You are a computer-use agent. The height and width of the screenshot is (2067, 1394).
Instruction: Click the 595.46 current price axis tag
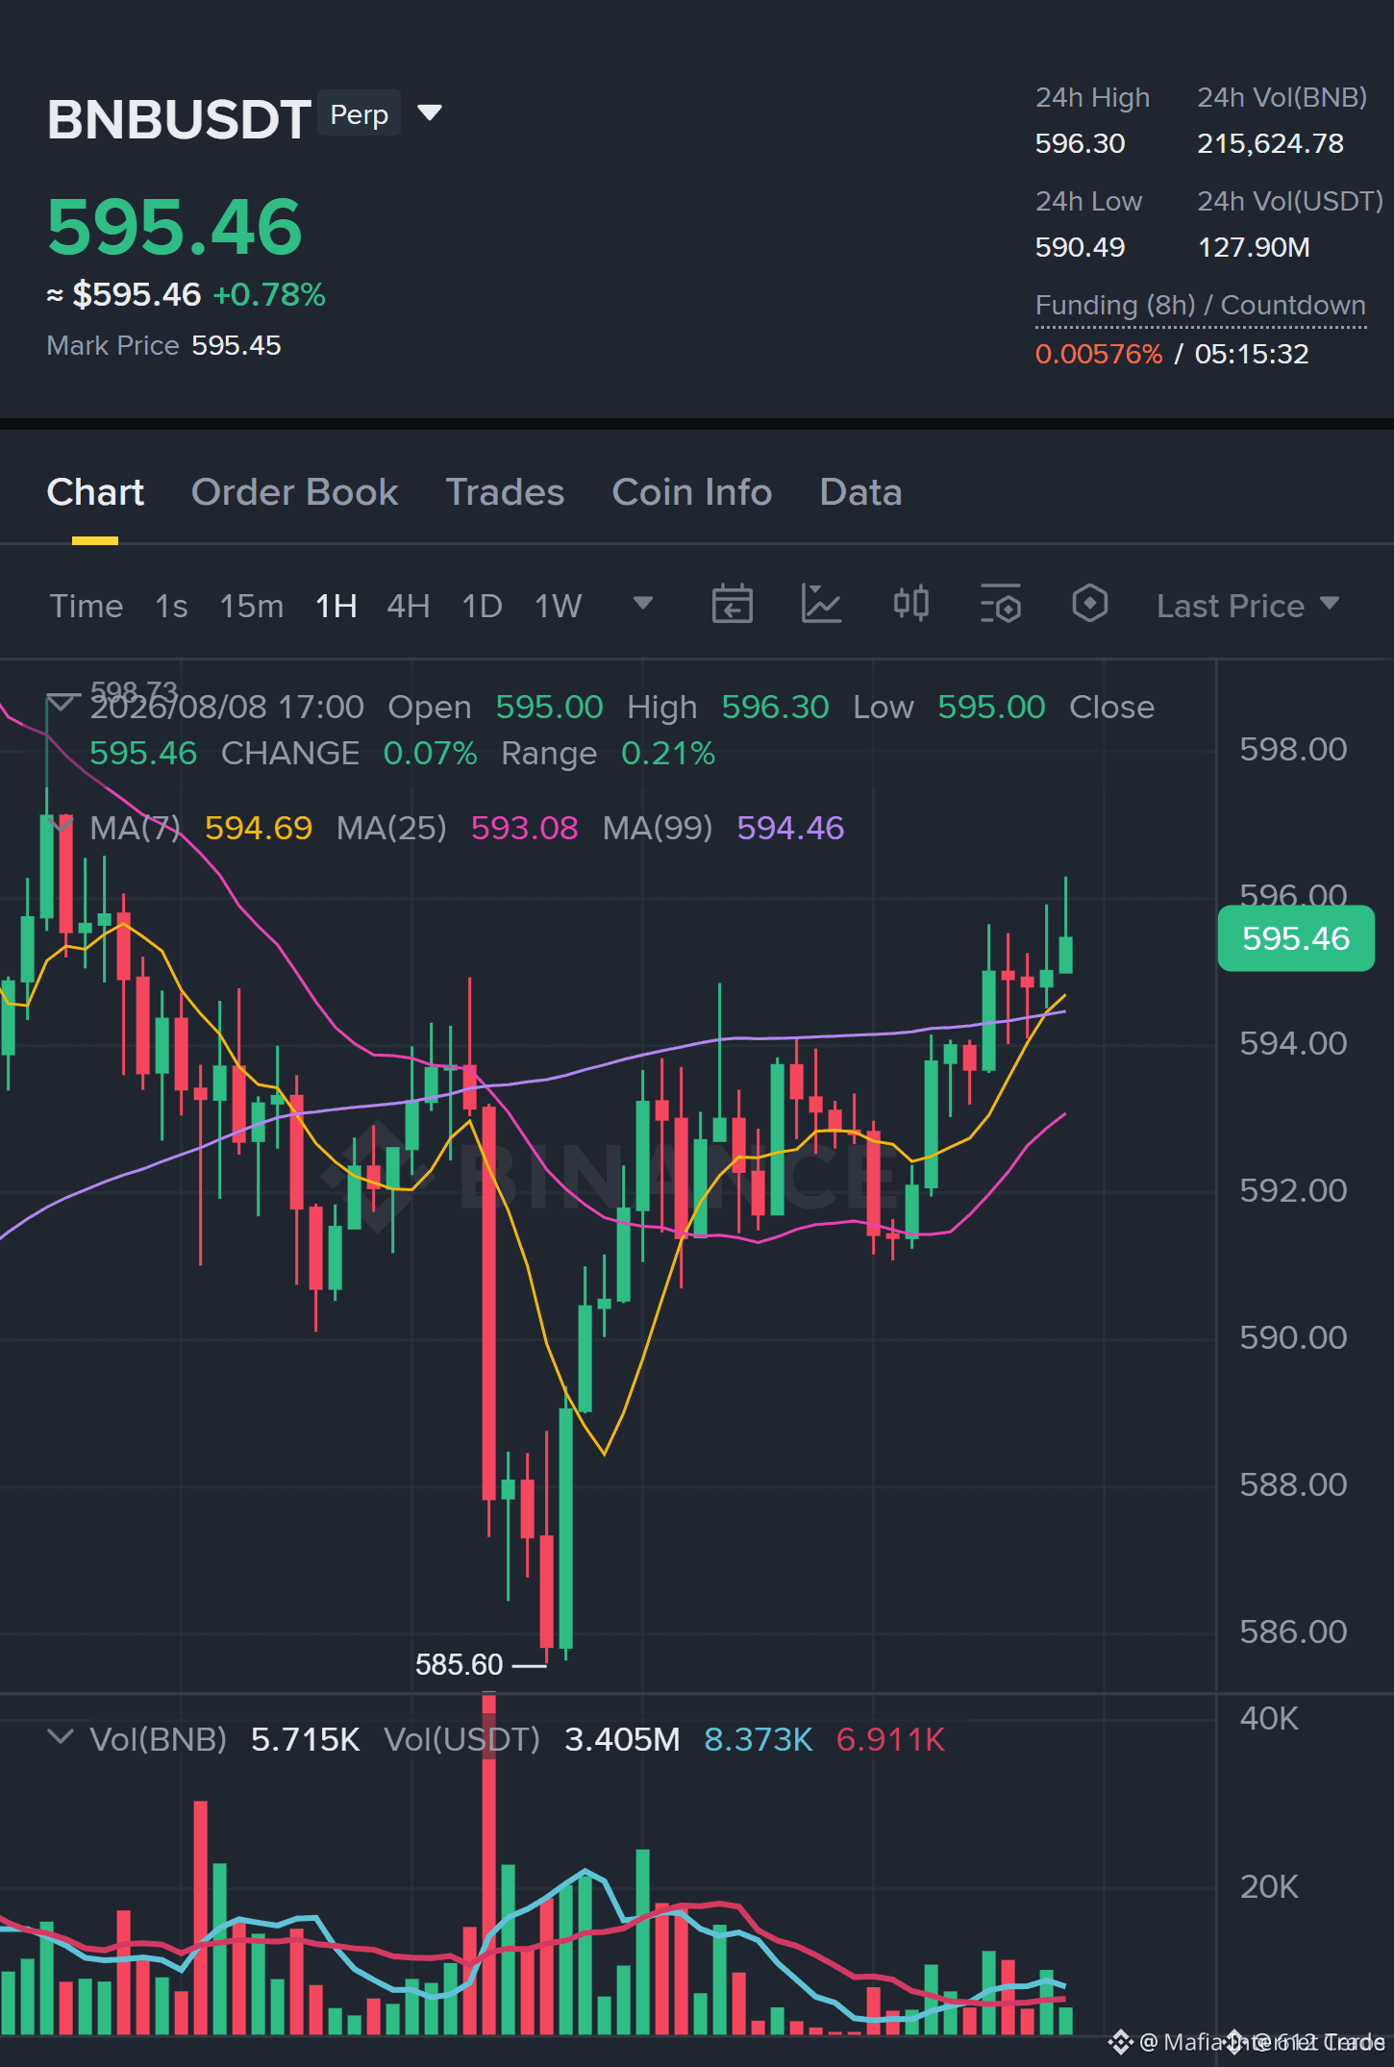tap(1296, 938)
